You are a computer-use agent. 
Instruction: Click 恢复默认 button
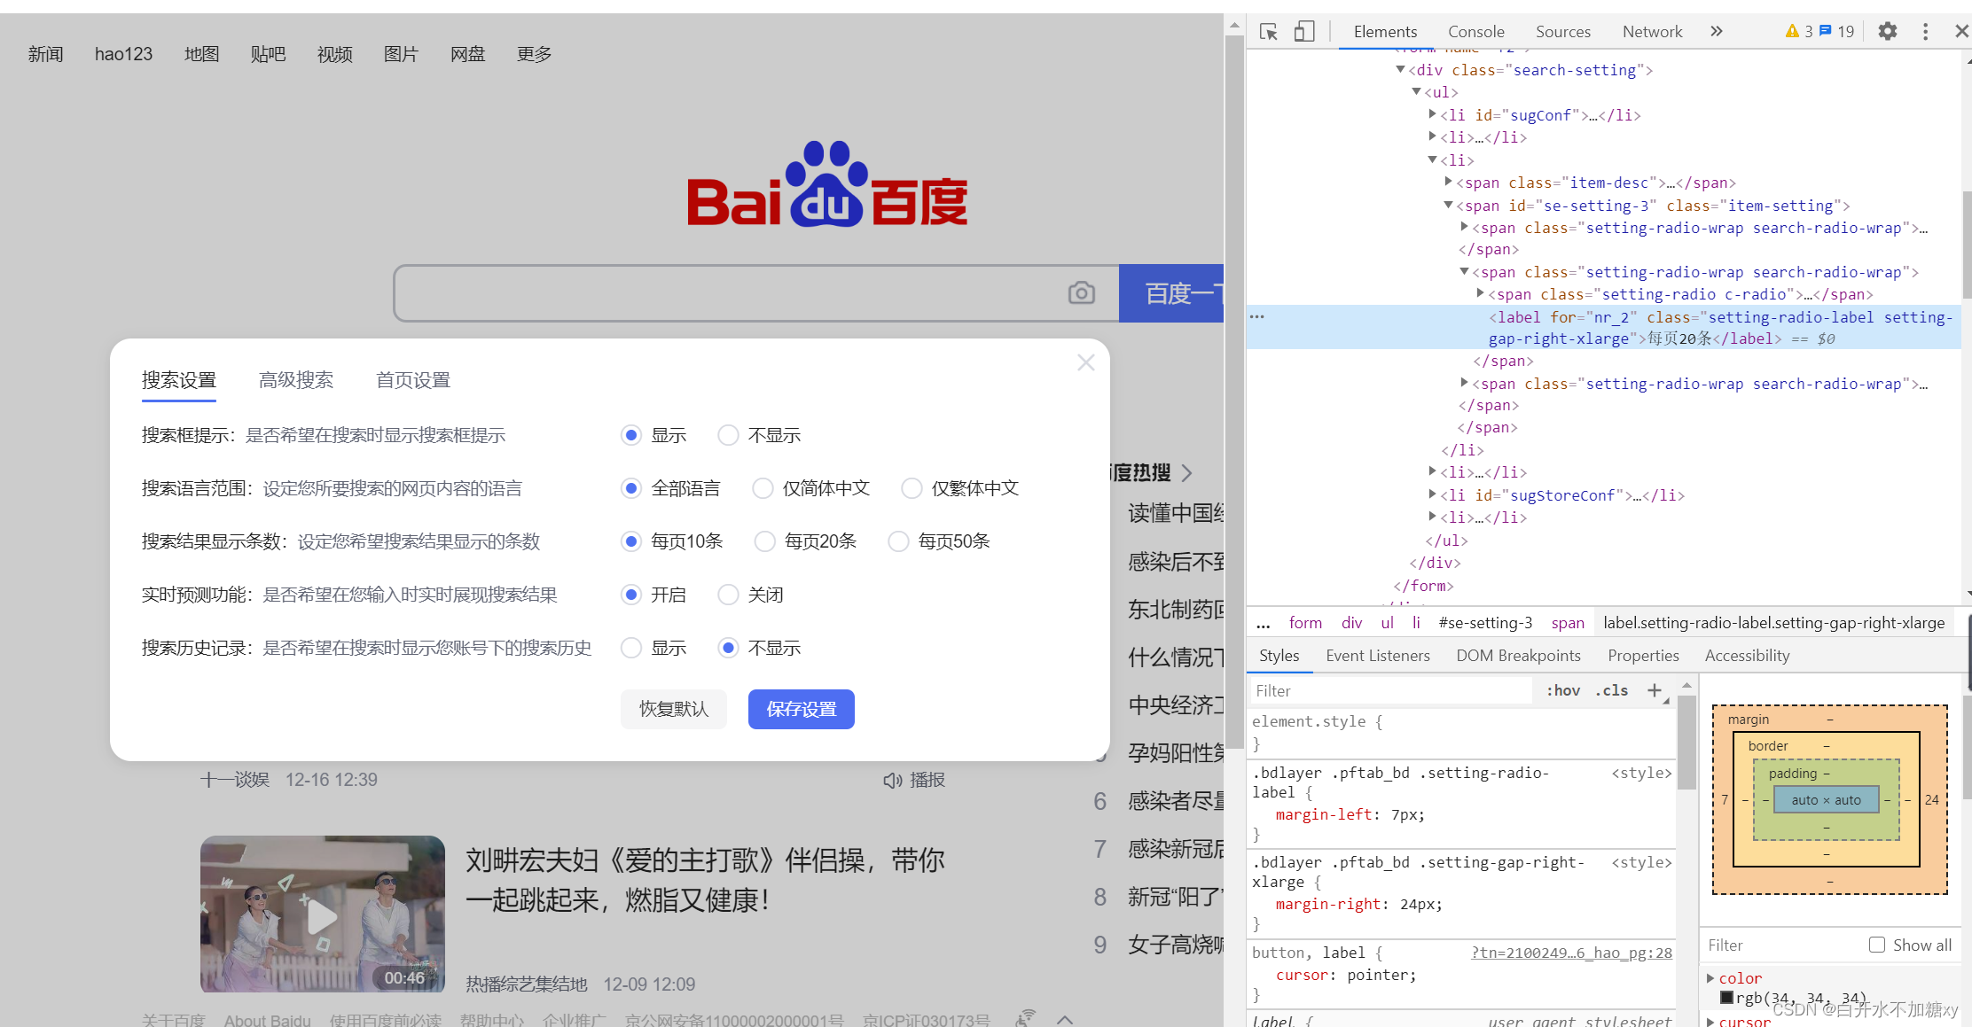click(674, 709)
